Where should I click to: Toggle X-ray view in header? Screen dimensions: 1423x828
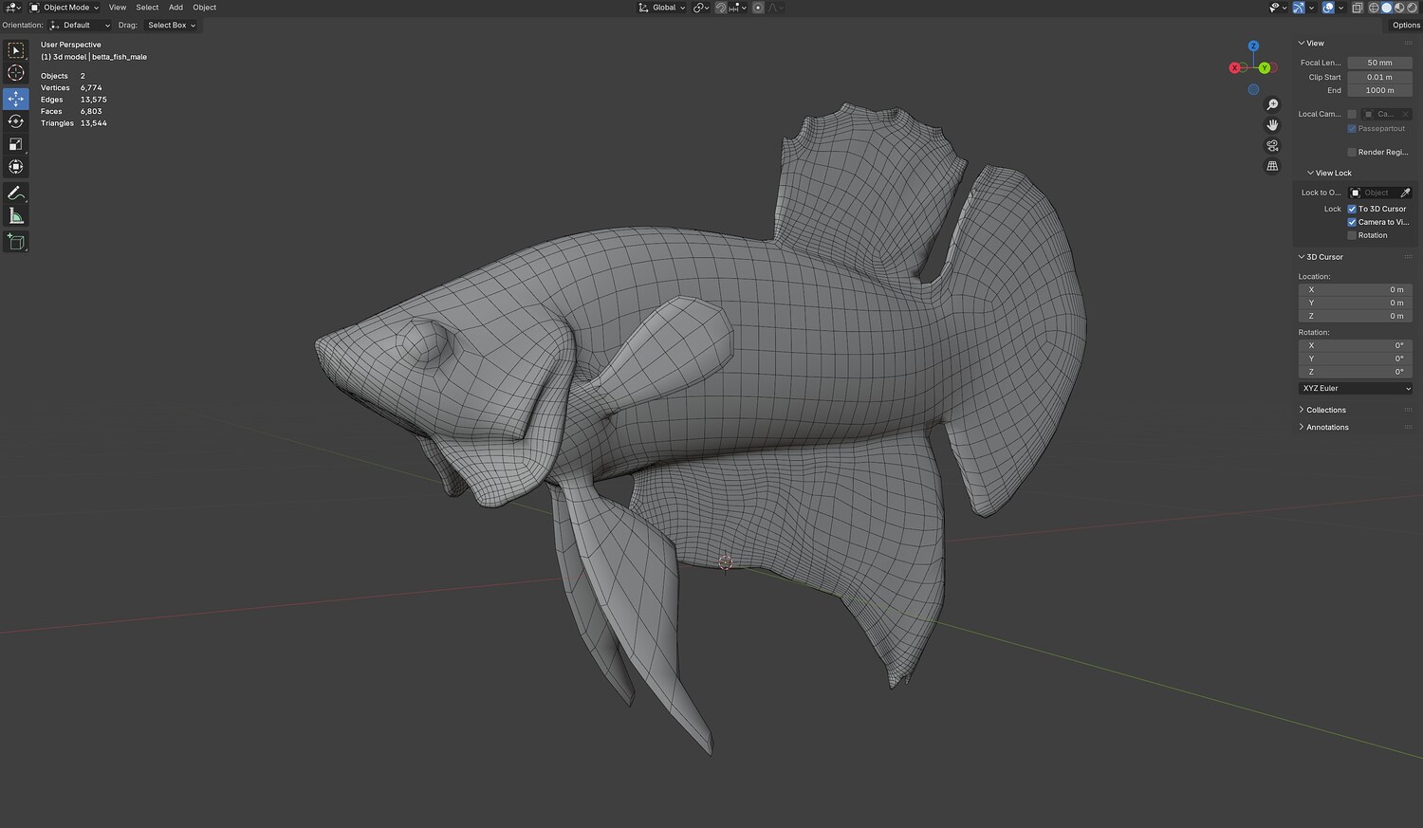point(1358,8)
